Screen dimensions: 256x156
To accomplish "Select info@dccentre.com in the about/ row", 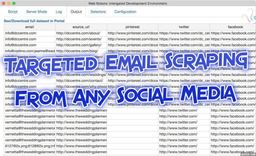I will pos(30,33).
